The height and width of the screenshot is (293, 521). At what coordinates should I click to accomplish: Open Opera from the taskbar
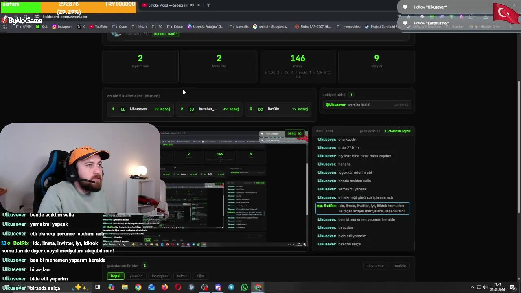178,287
